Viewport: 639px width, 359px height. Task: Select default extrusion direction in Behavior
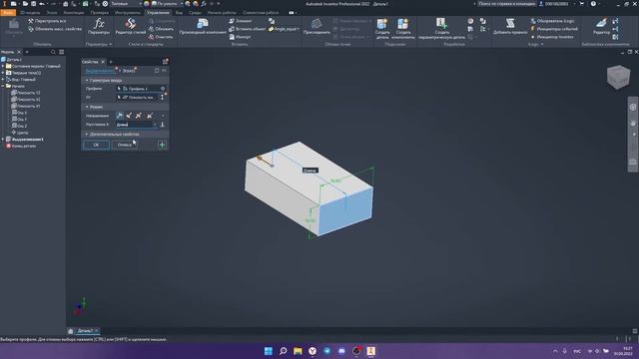[x=120, y=116]
